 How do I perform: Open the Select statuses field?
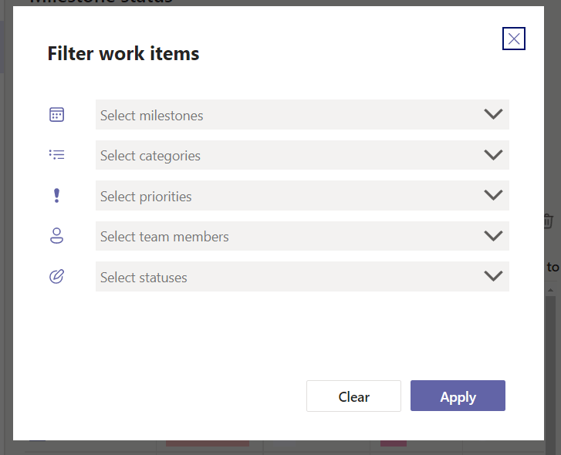tap(286, 277)
